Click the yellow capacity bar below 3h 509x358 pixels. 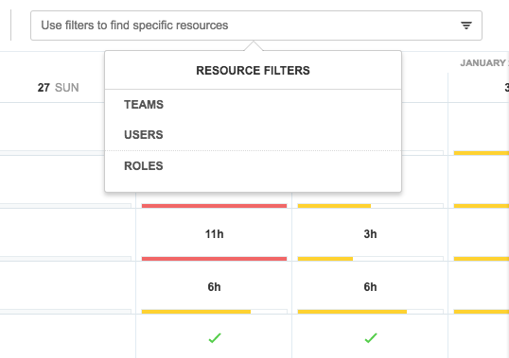[x=325, y=259]
